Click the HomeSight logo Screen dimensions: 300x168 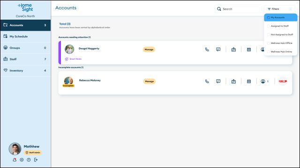25,7
